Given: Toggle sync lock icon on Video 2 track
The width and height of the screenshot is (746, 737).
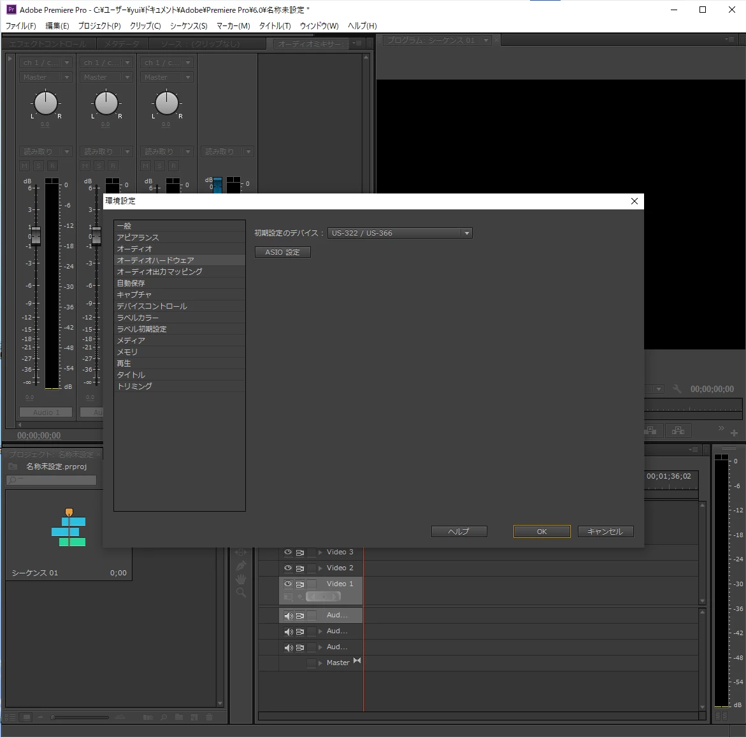Looking at the screenshot, I should [299, 568].
